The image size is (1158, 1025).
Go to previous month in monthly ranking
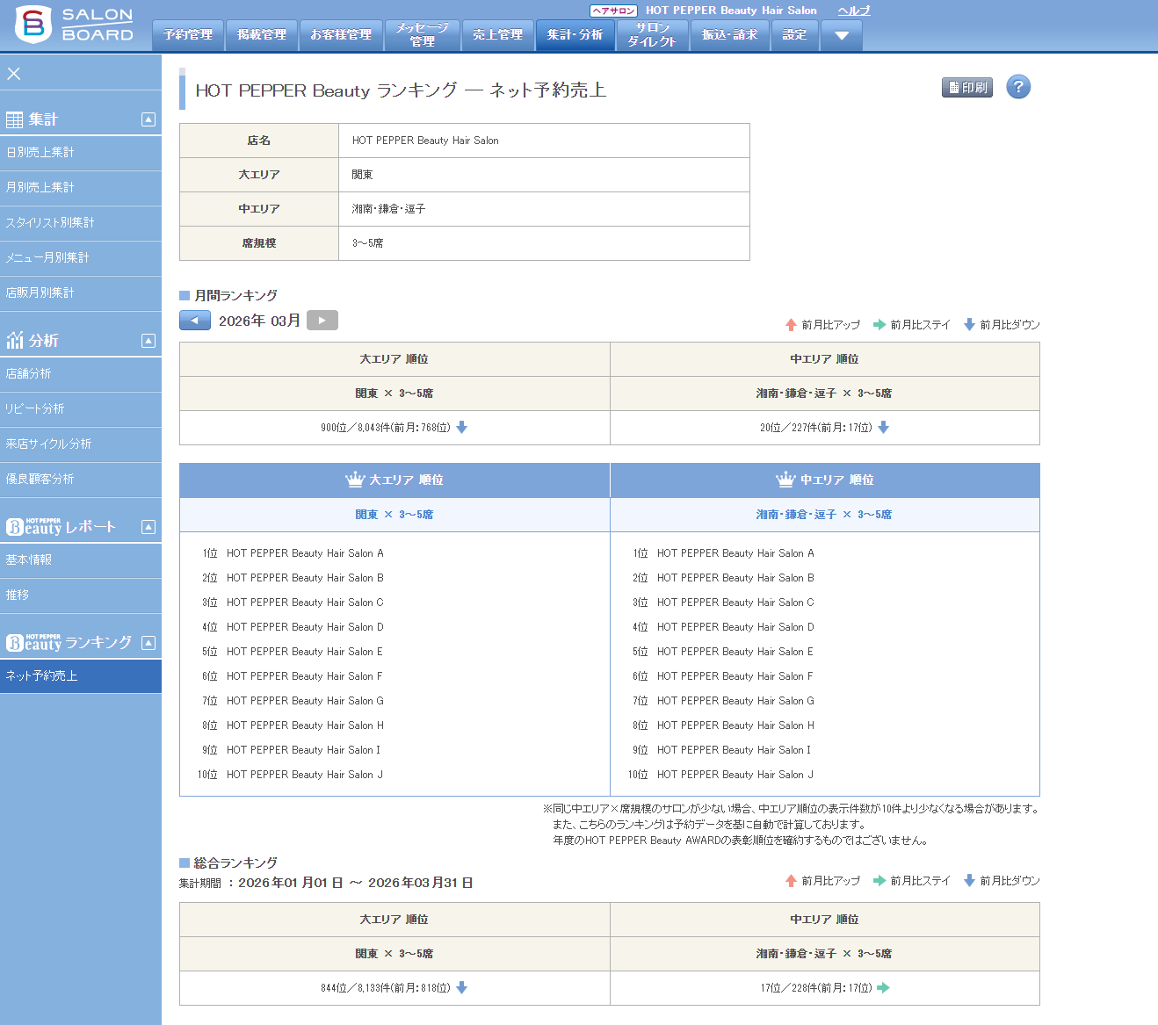(195, 321)
